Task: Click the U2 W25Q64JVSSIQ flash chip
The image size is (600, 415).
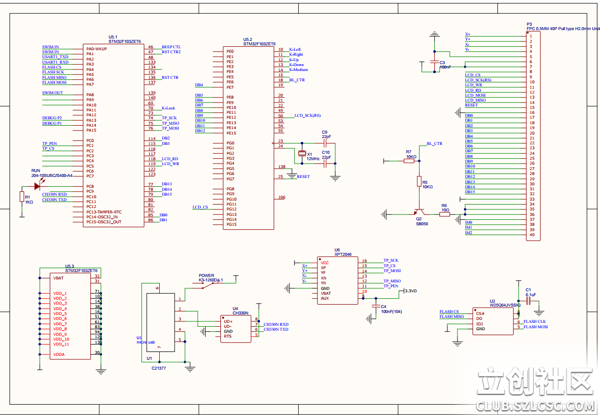Action: click(493, 321)
